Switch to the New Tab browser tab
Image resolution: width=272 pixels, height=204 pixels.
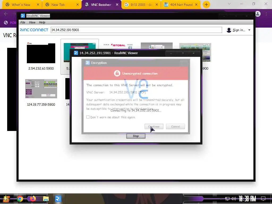point(58,5)
